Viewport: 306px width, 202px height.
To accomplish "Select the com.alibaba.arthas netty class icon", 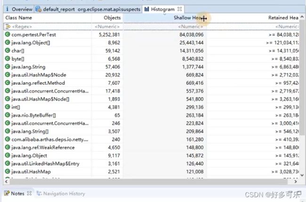I will pos(8,139).
